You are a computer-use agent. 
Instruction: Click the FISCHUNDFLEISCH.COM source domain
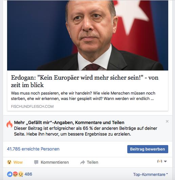[32, 106]
